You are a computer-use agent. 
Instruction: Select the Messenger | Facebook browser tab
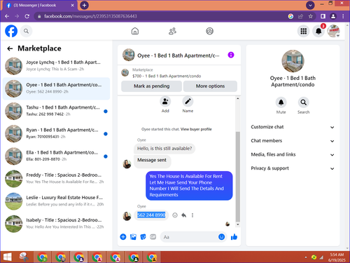39,6
